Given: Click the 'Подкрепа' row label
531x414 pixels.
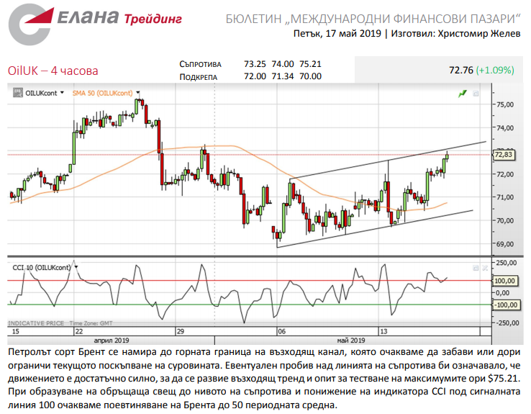Looking at the screenshot, I should 198,77.
